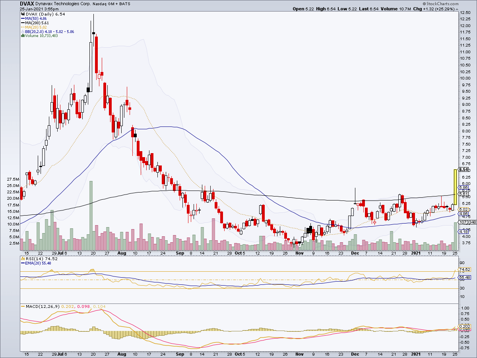This screenshot has height=358, width=477.
Task: Click the black 5.61 MA(200) price tag
Action: tap(463, 194)
